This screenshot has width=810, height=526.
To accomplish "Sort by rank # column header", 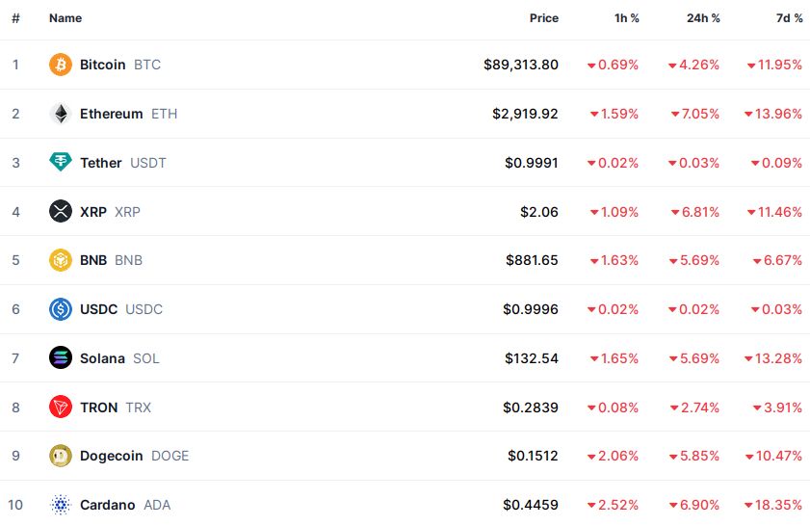I will click(x=15, y=18).
